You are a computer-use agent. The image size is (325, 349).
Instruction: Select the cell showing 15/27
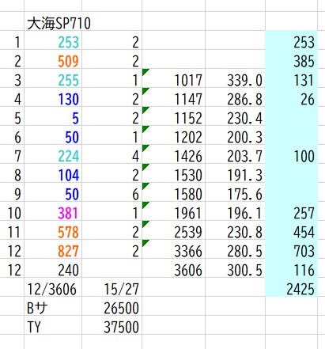tap(111, 287)
